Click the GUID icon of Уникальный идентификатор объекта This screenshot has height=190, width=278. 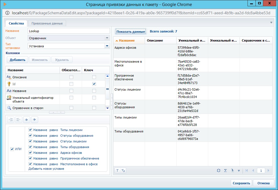pyautogui.click(x=9, y=98)
